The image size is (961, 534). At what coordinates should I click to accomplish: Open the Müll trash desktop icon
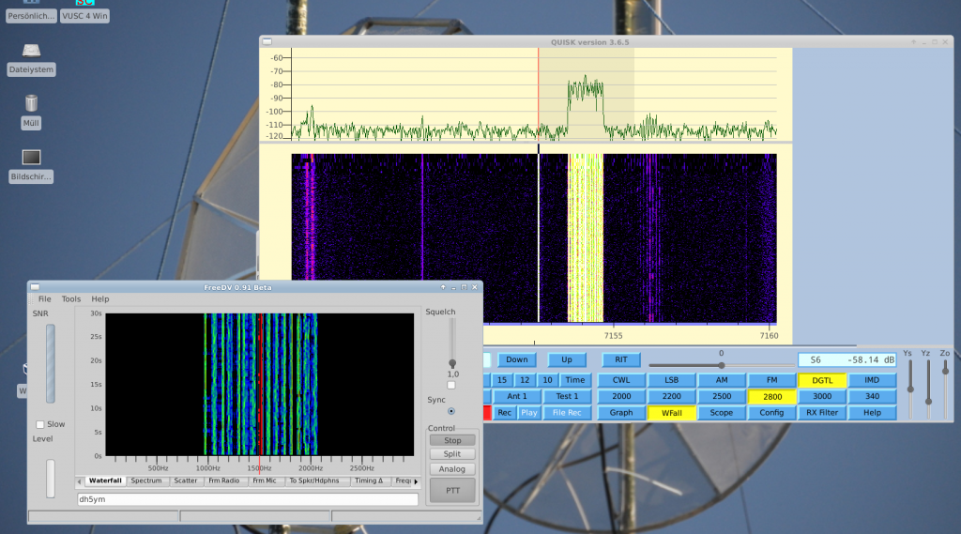pyautogui.click(x=31, y=104)
